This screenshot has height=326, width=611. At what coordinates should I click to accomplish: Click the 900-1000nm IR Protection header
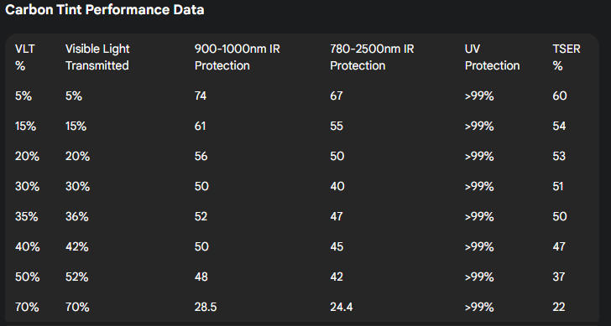pos(237,57)
